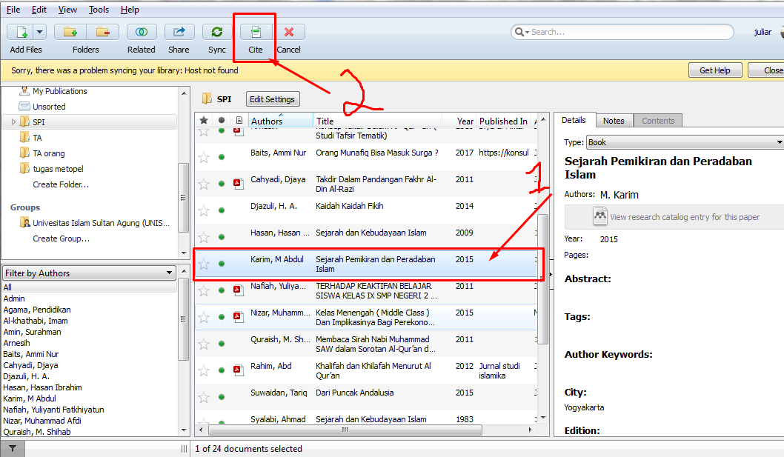Open the View menu
This screenshot has width=784, height=457.
pyautogui.click(x=67, y=10)
